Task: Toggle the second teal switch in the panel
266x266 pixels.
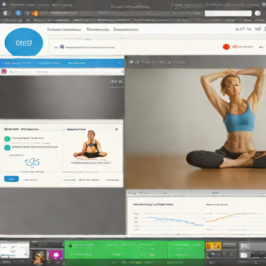Action: (x=7, y=148)
